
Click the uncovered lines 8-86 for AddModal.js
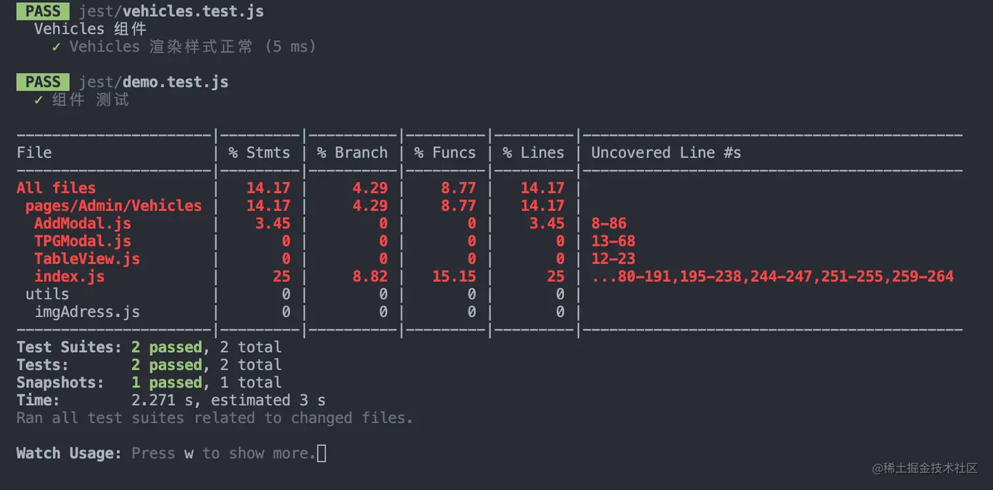pyautogui.click(x=609, y=223)
